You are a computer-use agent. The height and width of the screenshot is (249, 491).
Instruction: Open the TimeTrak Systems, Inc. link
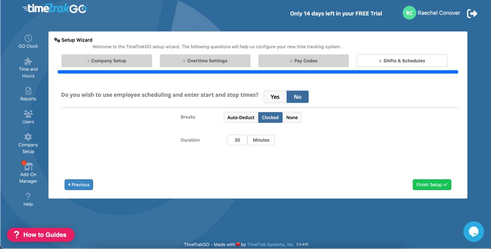[270, 245]
